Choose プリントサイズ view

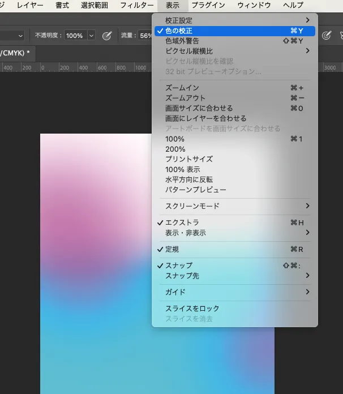[x=235, y=159]
